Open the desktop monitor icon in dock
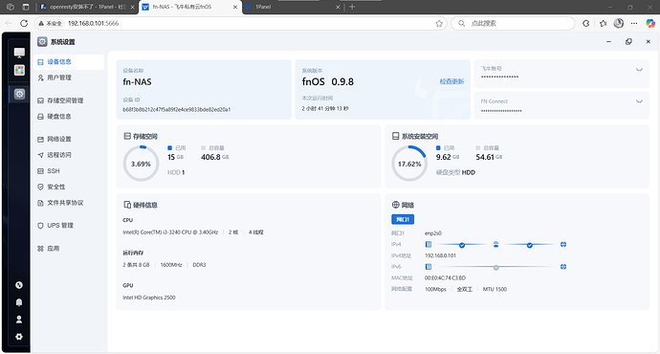Screen dimensions: 660x354 tap(19, 53)
